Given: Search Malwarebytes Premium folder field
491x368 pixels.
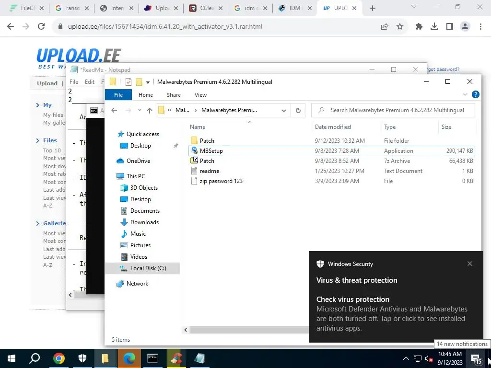Looking at the screenshot, I should click(393, 110).
